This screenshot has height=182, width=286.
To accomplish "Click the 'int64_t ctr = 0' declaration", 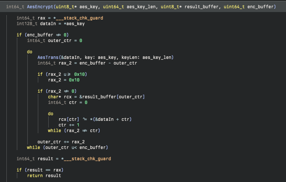I will pos(68,102).
